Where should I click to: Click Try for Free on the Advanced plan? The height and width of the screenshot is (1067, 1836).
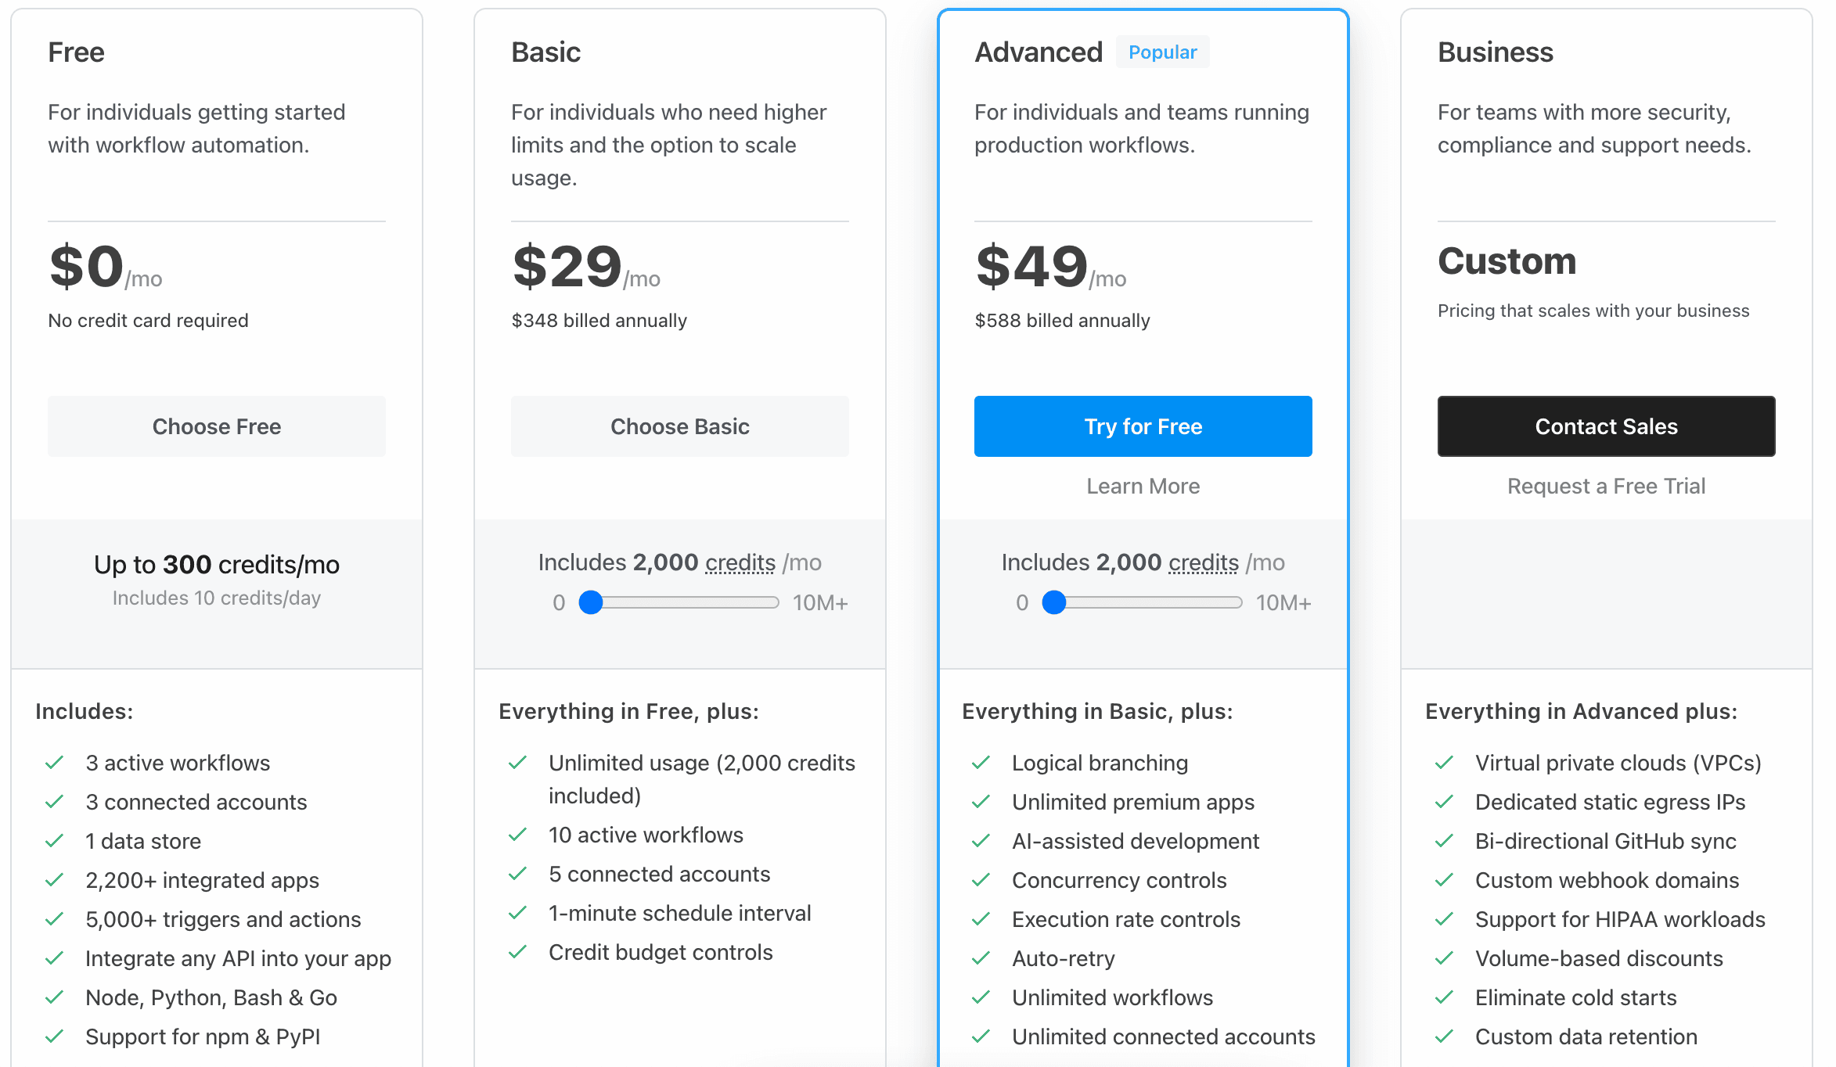tap(1143, 426)
